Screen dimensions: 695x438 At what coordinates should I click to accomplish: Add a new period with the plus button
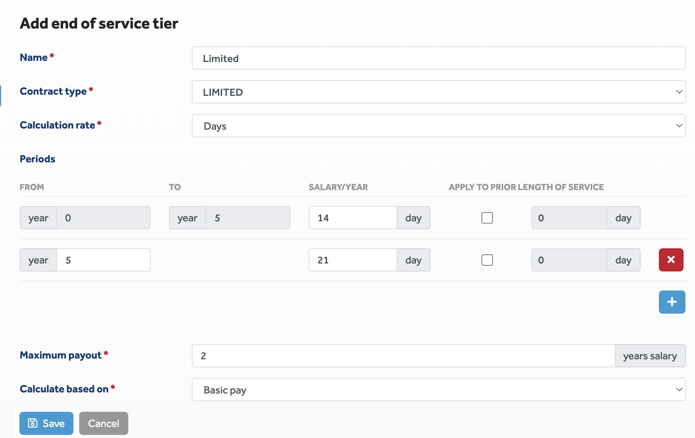(672, 302)
